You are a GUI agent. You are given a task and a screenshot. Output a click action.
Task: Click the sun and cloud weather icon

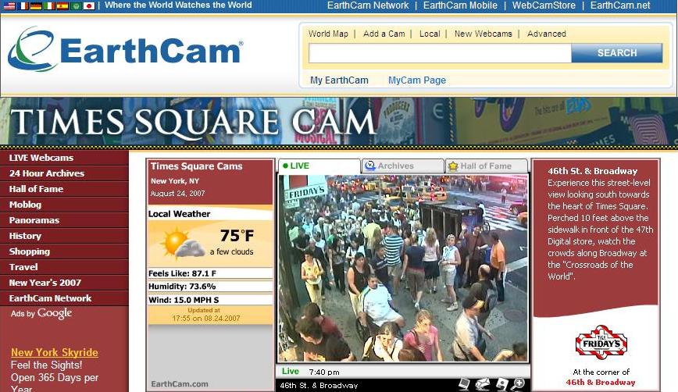point(184,244)
